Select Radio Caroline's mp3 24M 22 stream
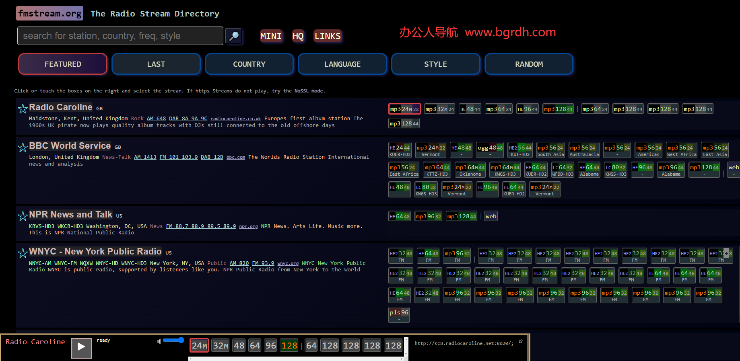Viewport: 740px width, 361px height. tap(404, 109)
